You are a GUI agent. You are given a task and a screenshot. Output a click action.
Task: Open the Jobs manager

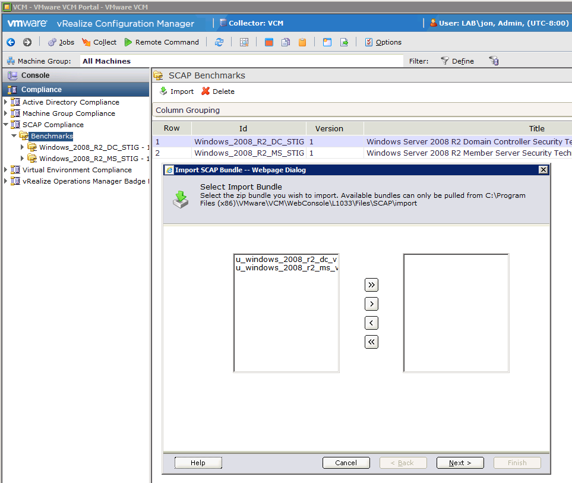(x=61, y=42)
